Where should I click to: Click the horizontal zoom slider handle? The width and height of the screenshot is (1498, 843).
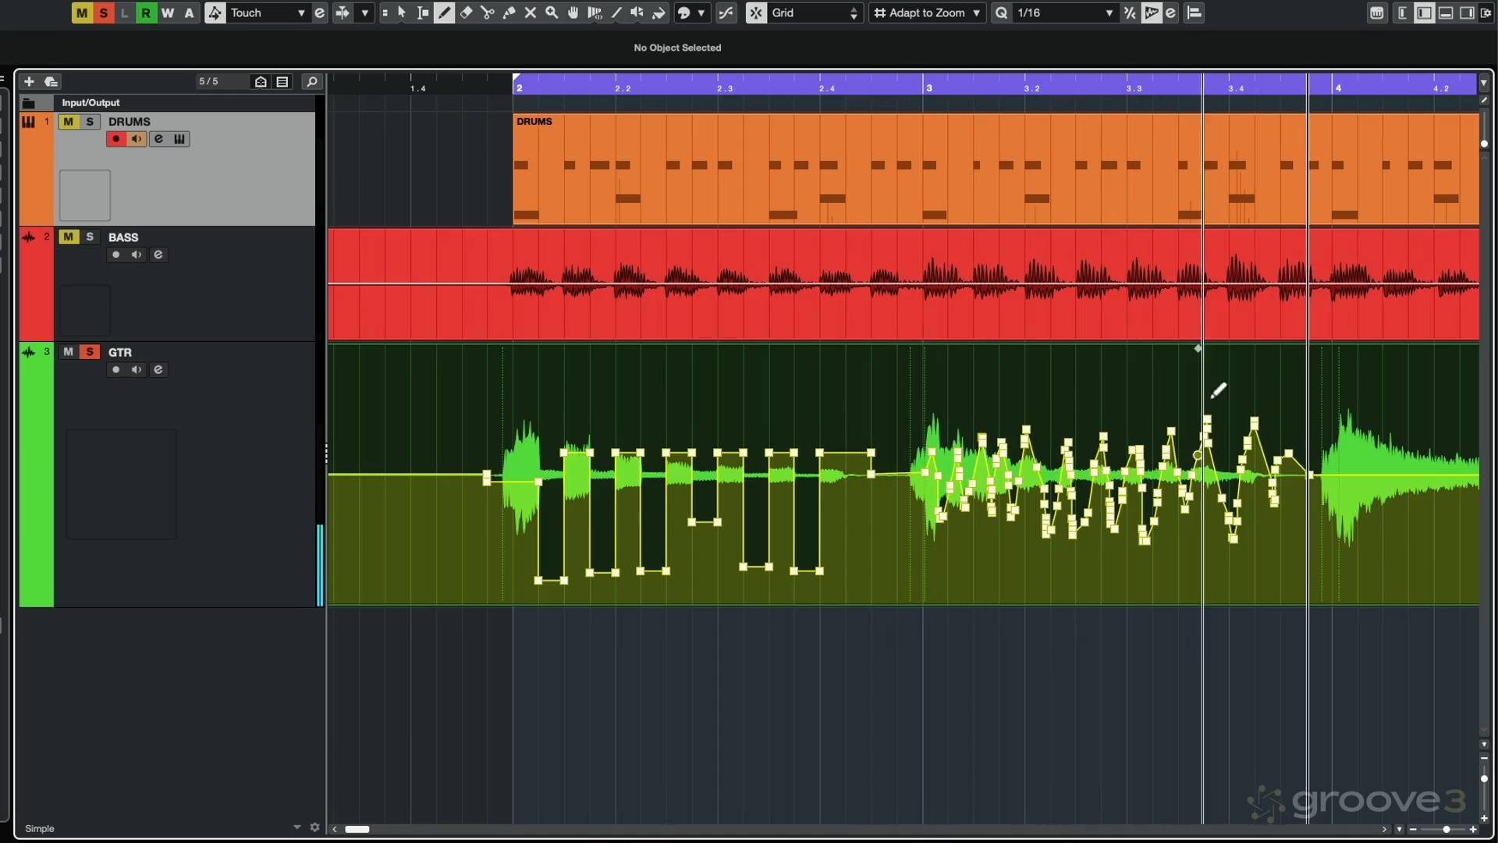pyautogui.click(x=1446, y=829)
